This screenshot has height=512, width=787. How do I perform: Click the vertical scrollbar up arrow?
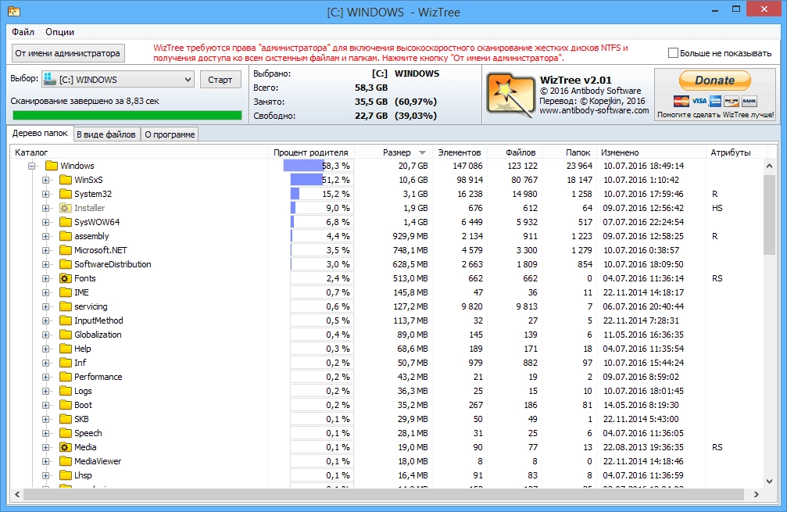(770, 166)
